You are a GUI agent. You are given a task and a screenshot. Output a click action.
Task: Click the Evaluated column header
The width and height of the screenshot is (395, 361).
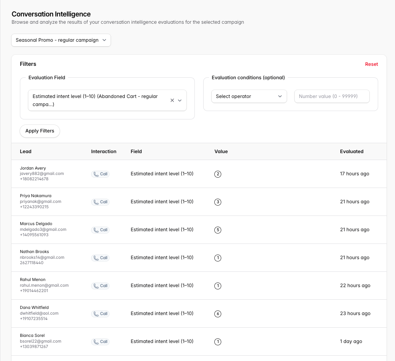tap(352, 151)
